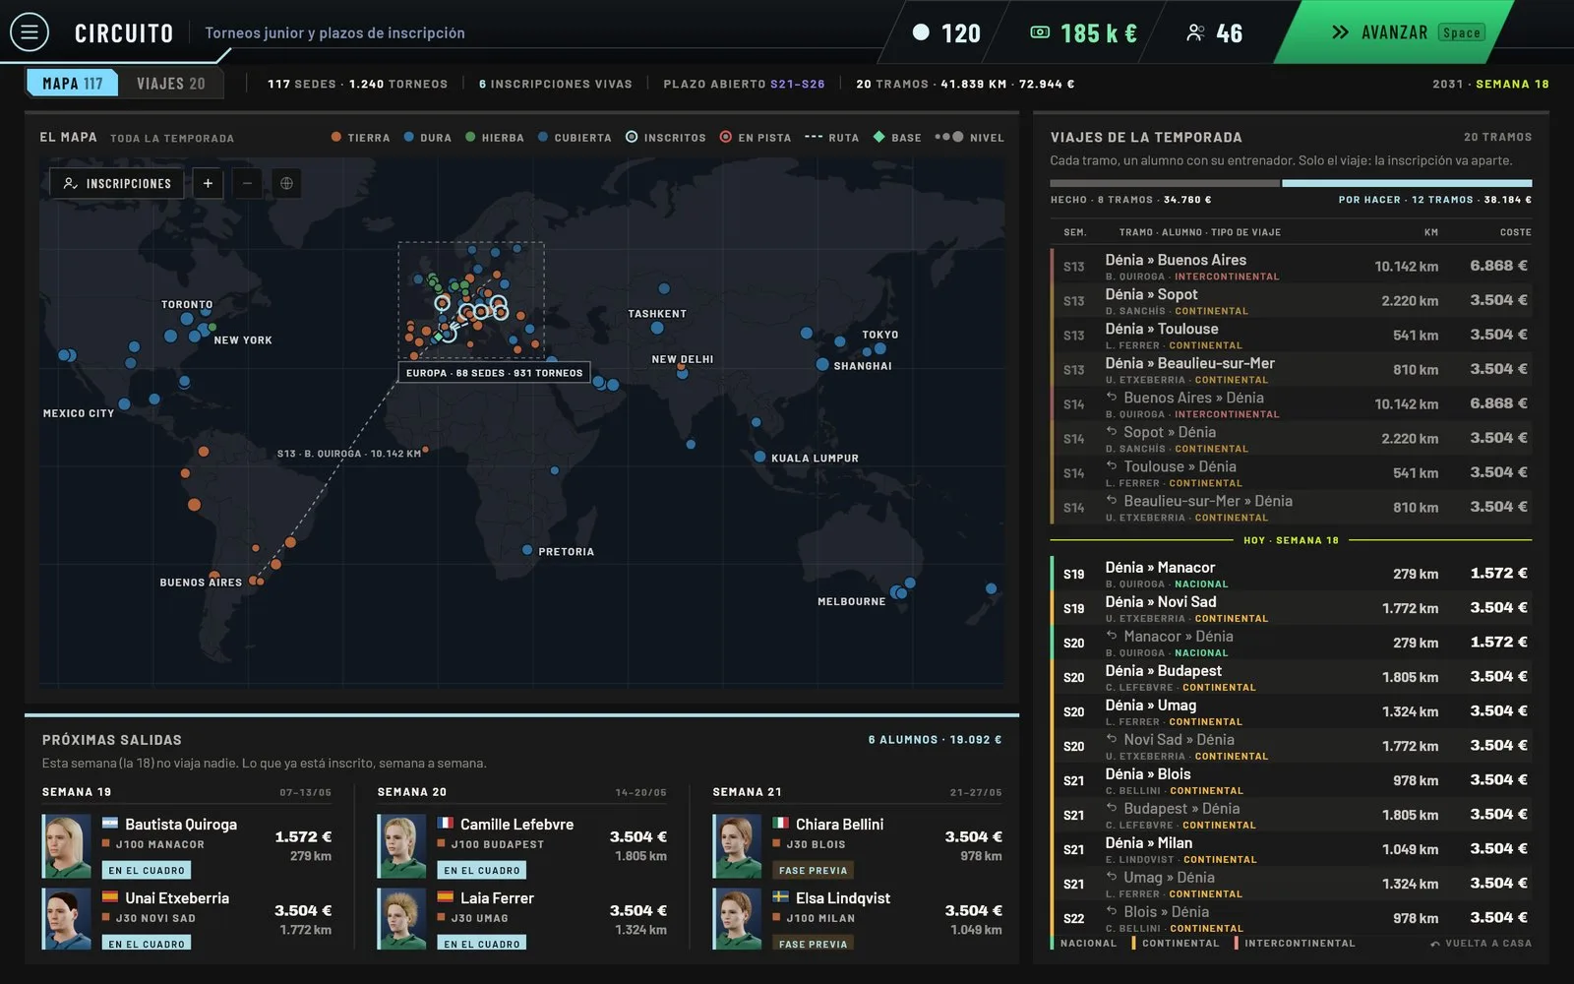Select Bautista Quiroga's portrait thumbnail
Screen dimensions: 1574x984
66,846
